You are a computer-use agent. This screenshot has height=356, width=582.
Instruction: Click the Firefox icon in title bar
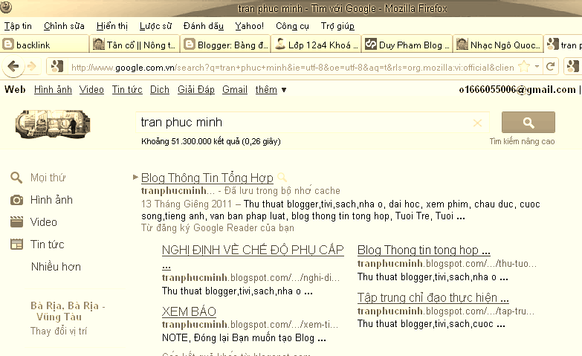[x=6, y=7]
